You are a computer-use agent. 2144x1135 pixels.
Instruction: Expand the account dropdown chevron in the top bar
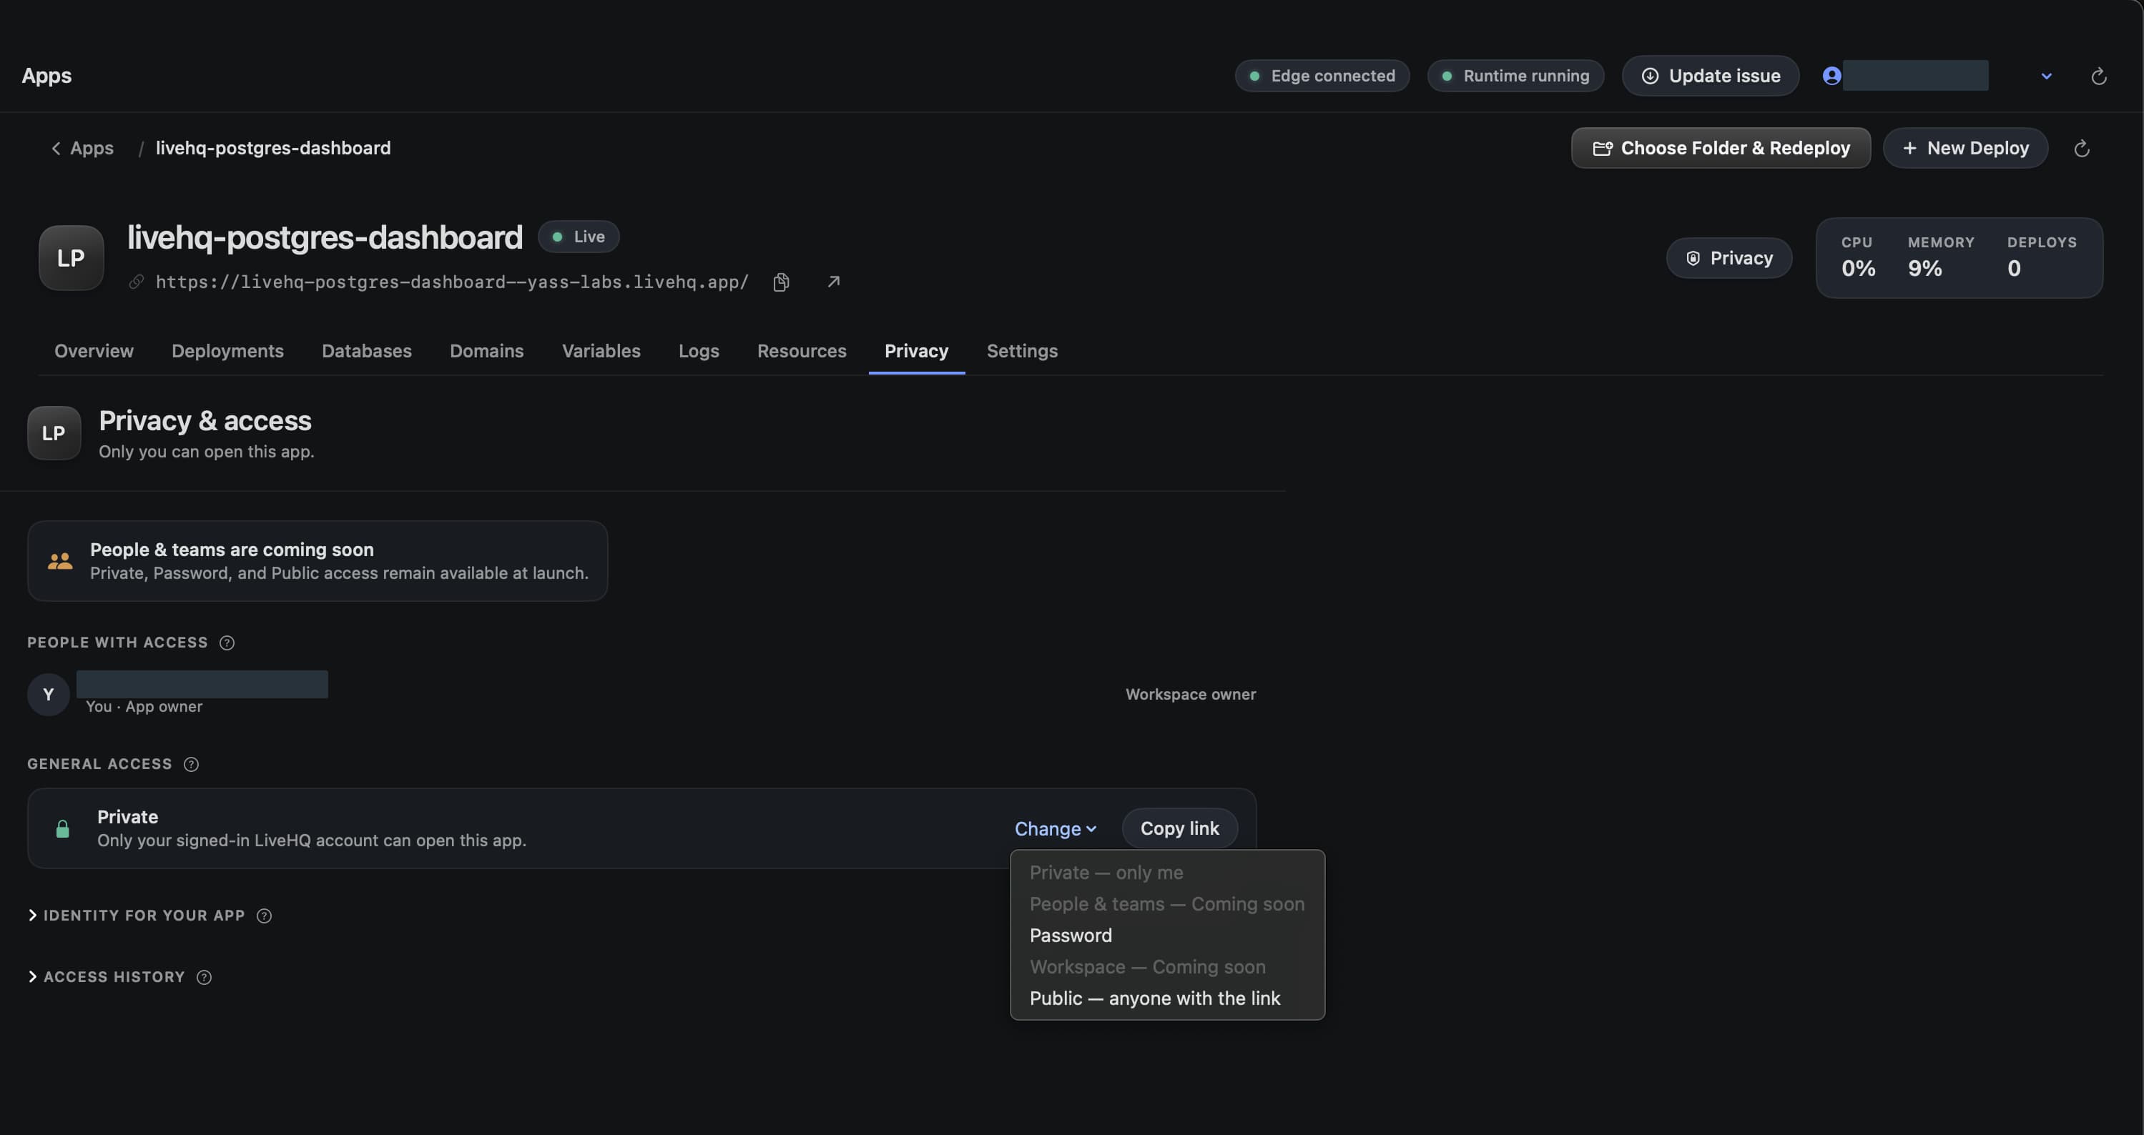point(2047,76)
